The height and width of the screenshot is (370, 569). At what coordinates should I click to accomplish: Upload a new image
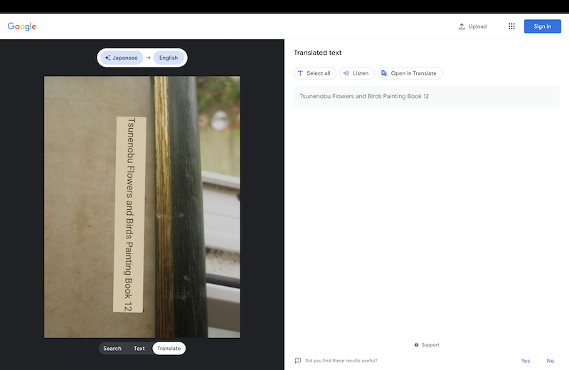tap(473, 26)
